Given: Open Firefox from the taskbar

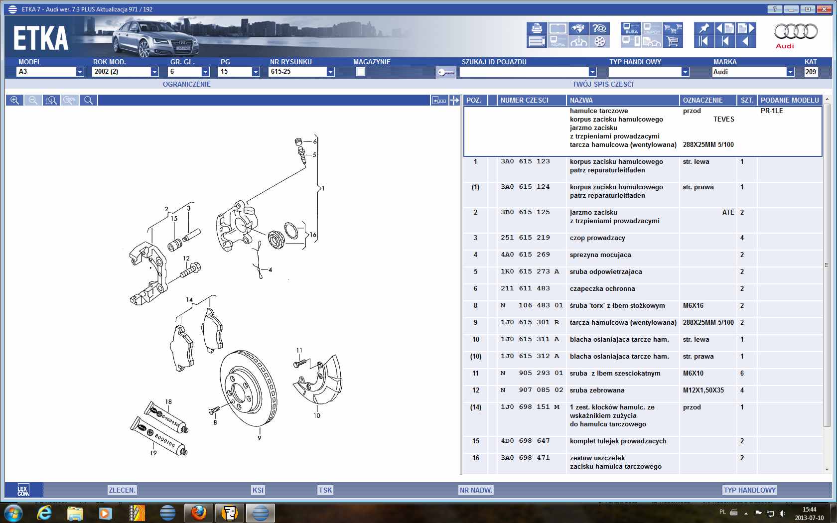Looking at the screenshot, I should click(199, 513).
